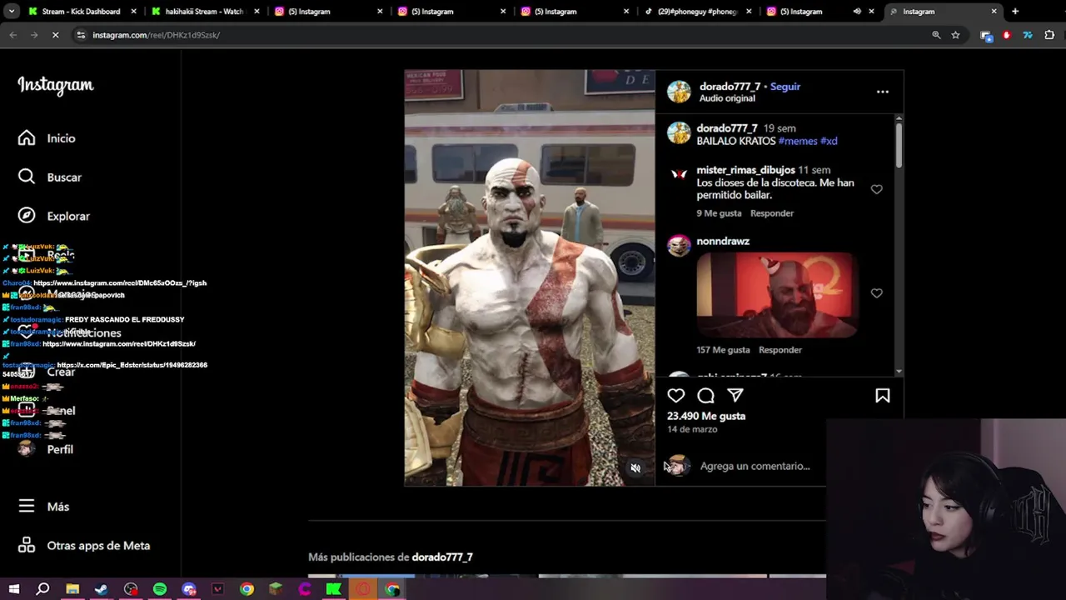The height and width of the screenshot is (600, 1066).
Task: Open a new browser tab
Action: [x=1015, y=12]
